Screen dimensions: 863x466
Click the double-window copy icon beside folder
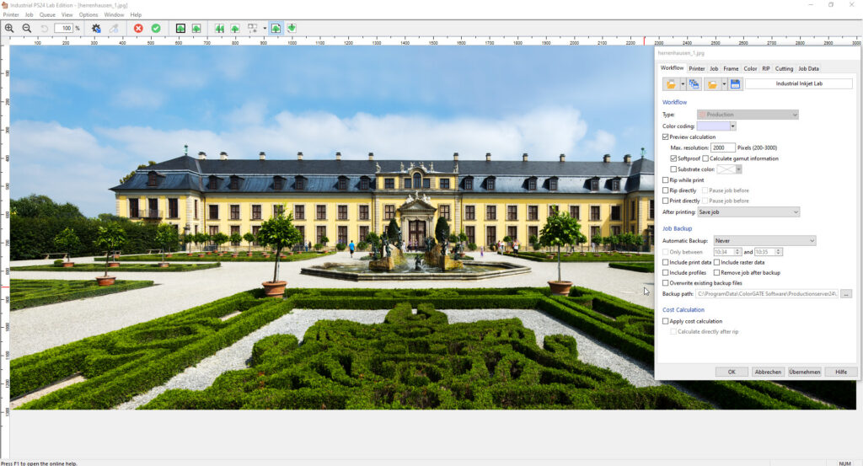(x=694, y=84)
